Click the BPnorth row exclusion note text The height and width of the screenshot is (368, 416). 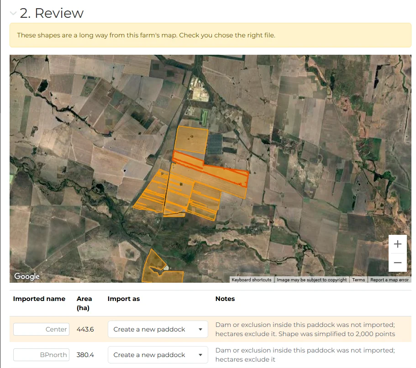tap(305, 355)
